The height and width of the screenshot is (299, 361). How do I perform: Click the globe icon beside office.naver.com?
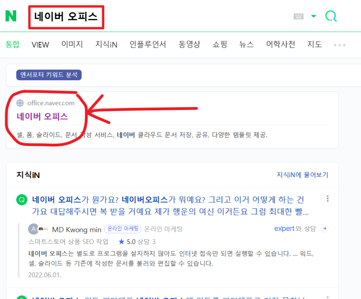pos(20,103)
